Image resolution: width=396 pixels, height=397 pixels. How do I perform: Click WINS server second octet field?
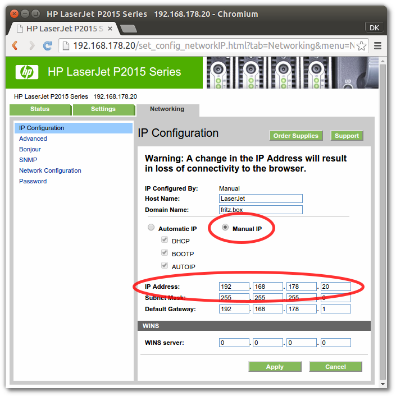(268, 343)
